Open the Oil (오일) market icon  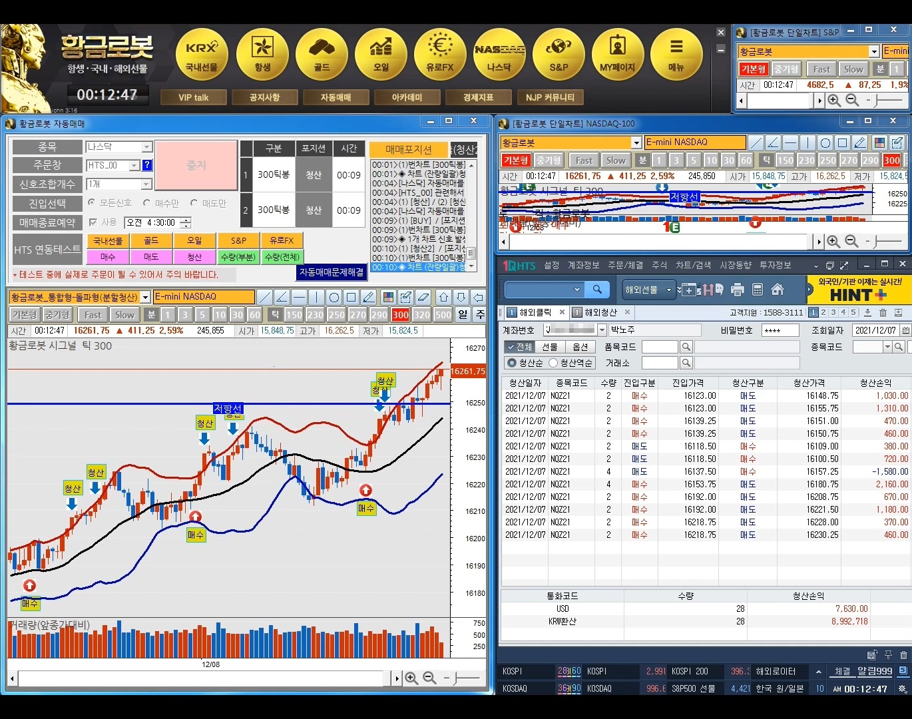[x=381, y=55]
